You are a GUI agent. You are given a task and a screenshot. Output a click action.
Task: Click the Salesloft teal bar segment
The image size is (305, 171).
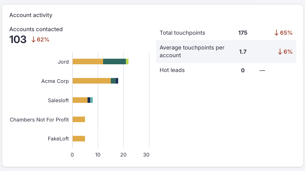tap(91, 100)
